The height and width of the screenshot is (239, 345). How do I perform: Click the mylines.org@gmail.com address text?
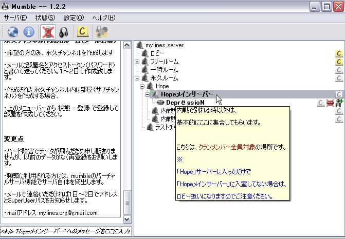pyautogui.click(x=68, y=213)
